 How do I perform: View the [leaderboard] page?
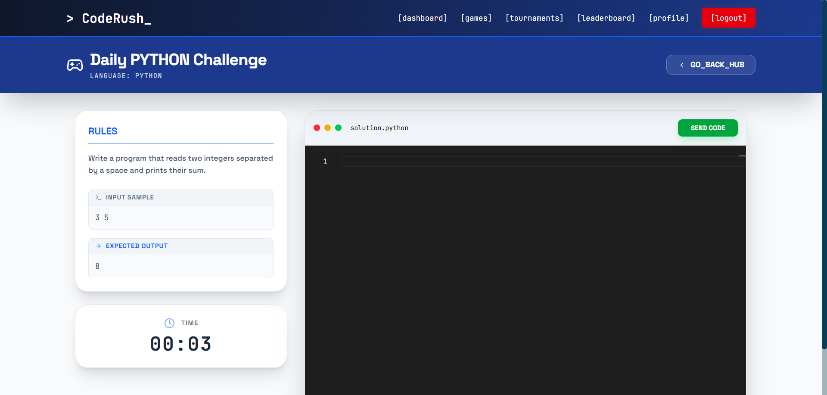tap(606, 18)
